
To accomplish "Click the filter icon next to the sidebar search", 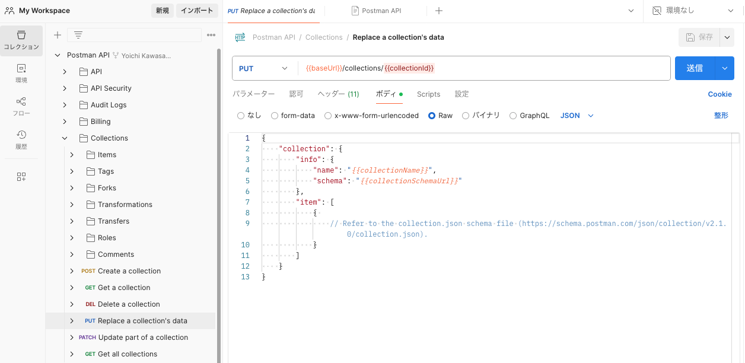I will (x=78, y=35).
